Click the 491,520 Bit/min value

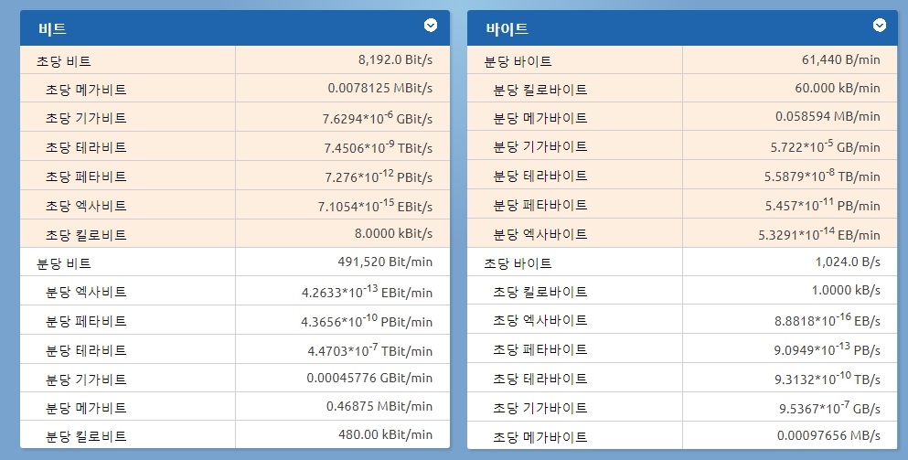(x=385, y=262)
